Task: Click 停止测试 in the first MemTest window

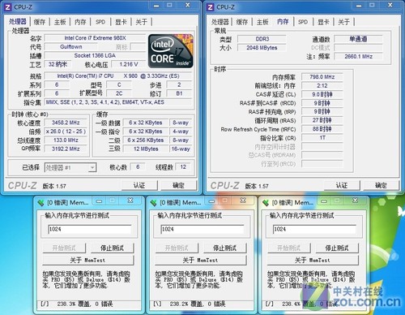Action: pyautogui.click(x=112, y=248)
